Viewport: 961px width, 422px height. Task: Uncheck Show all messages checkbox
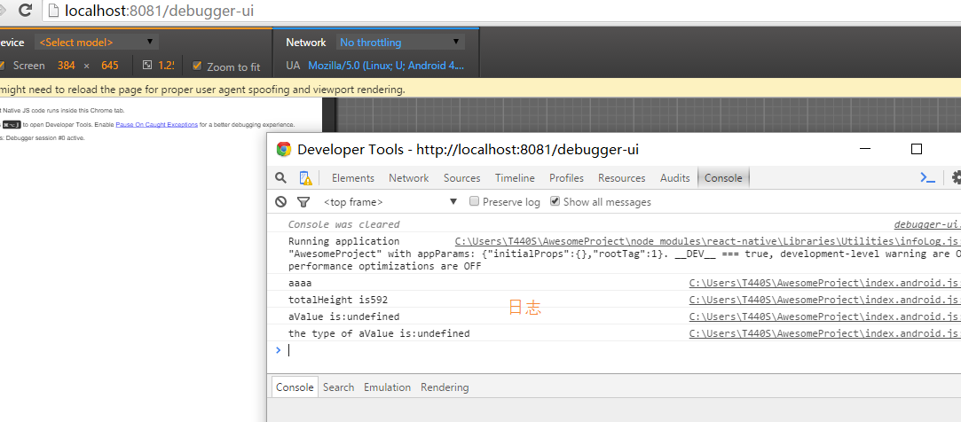pyautogui.click(x=555, y=202)
